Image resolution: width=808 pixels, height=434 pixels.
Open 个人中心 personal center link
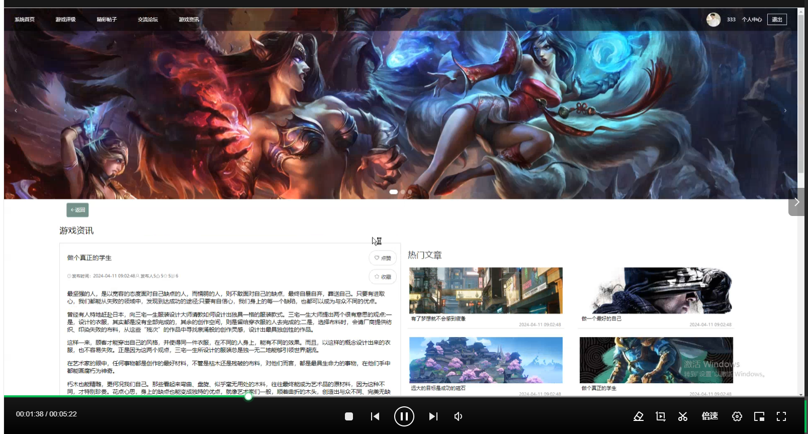[752, 20]
